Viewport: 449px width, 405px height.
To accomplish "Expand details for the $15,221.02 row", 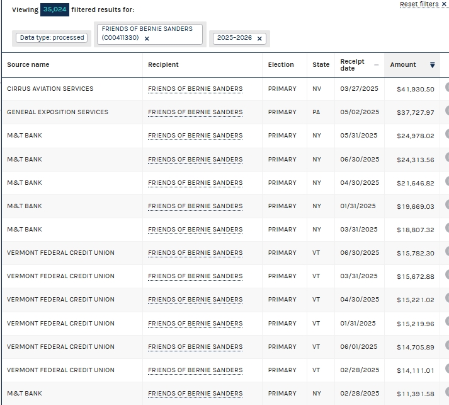I will [447, 298].
